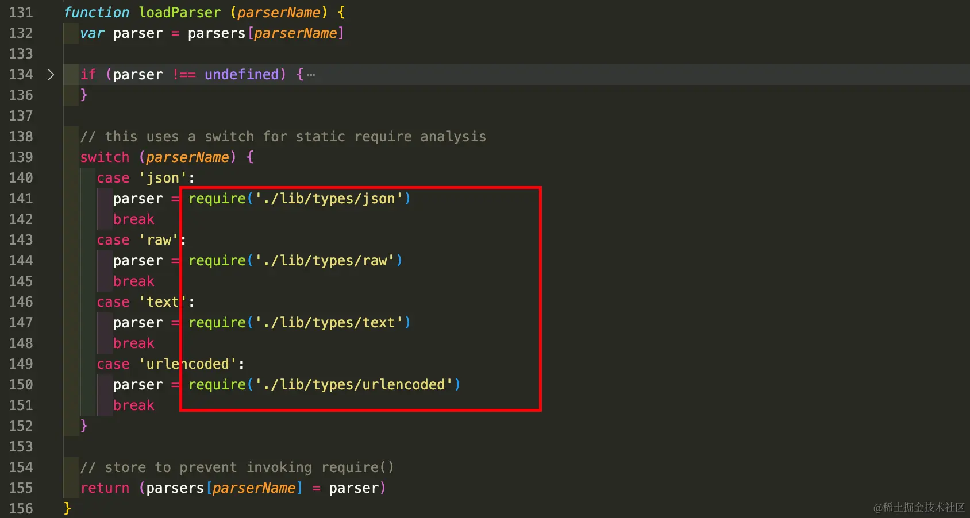The width and height of the screenshot is (970, 518).
Task: Click line number 144 in the gutter
Action: pyautogui.click(x=21, y=261)
